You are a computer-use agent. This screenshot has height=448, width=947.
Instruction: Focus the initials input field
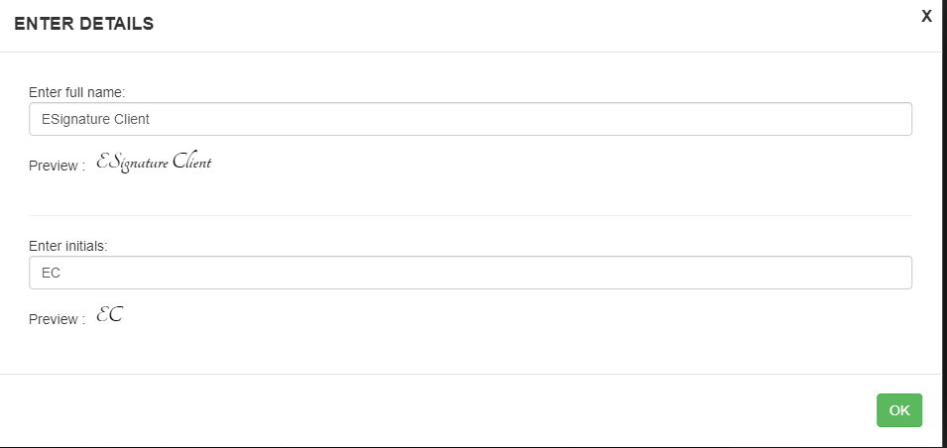point(470,273)
